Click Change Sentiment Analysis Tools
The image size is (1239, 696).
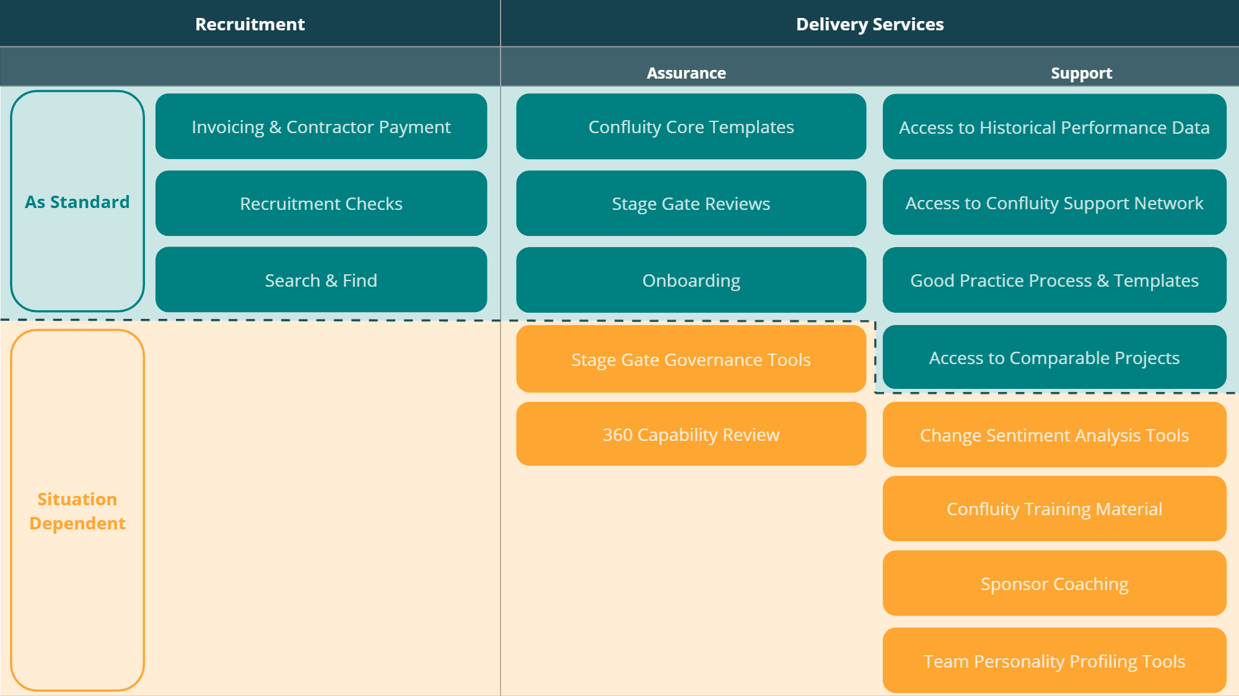pyautogui.click(x=1054, y=435)
